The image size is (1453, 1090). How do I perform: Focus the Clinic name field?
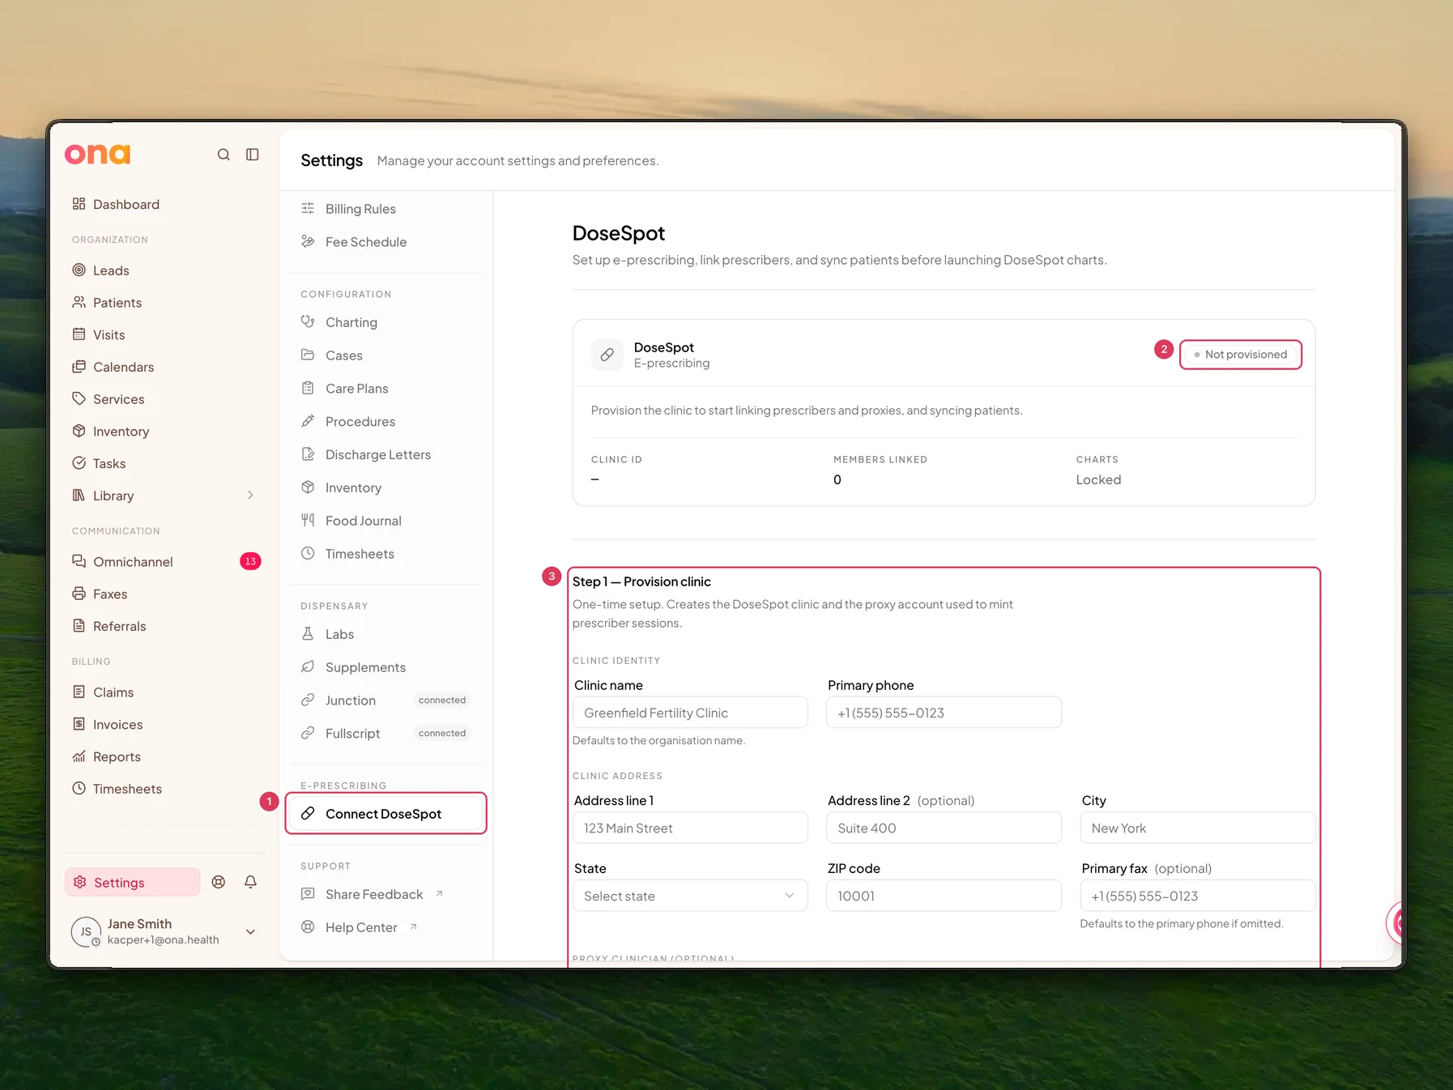click(x=690, y=713)
